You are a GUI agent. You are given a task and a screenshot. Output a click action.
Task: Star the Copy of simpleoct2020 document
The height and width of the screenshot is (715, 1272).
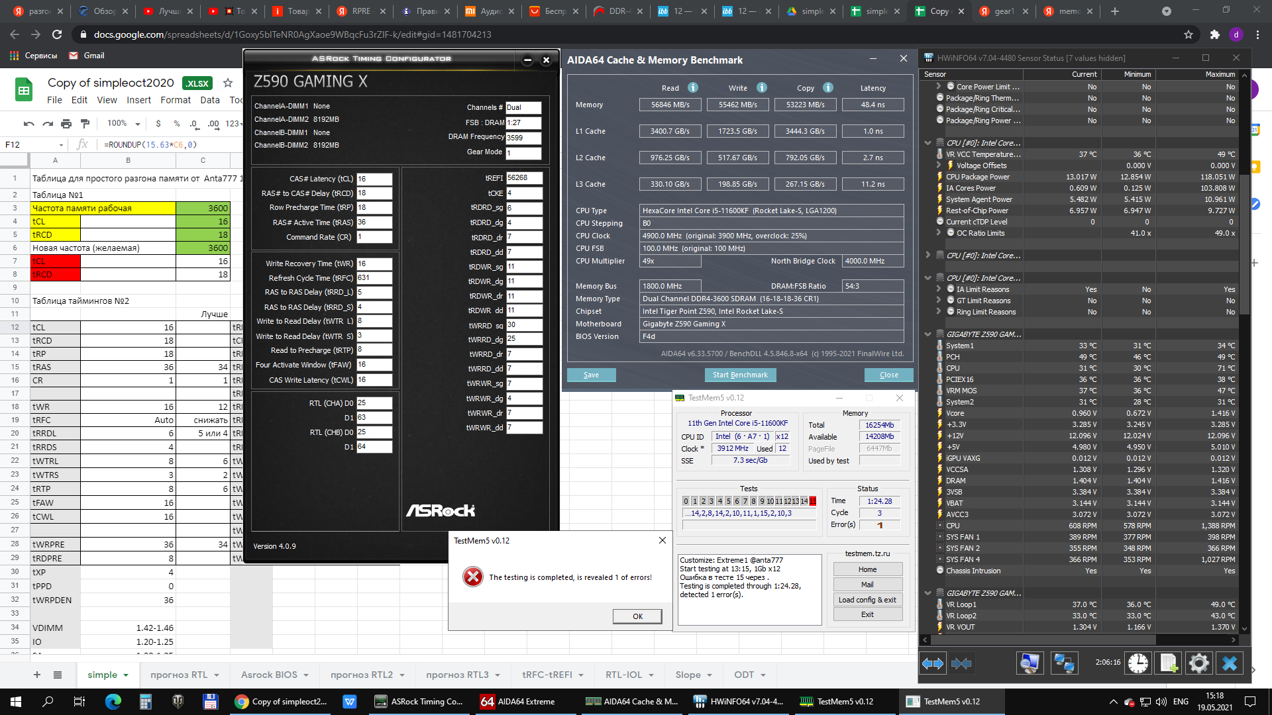(x=228, y=83)
